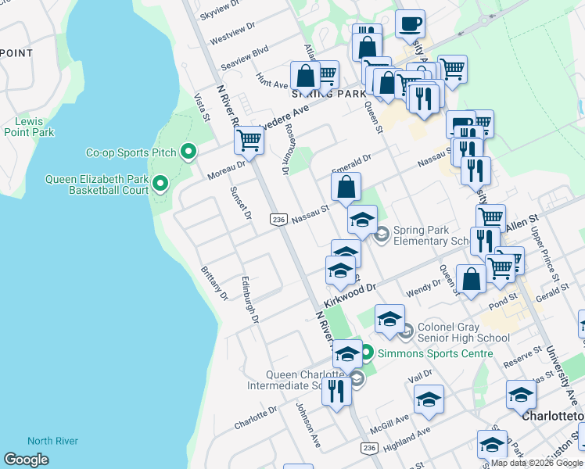Click the shopping bag marker near Wendy Dr
The height and width of the screenshot is (469, 585).
tap(472, 281)
